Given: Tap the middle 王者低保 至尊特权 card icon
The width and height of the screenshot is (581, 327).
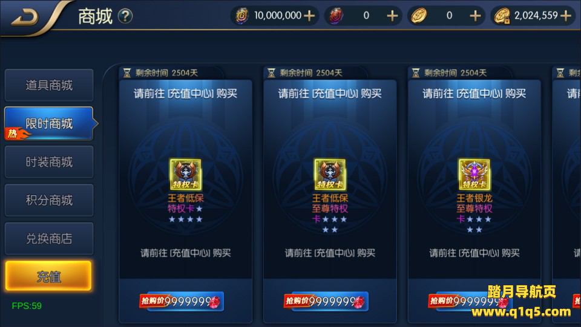Looking at the screenshot, I should [x=330, y=175].
